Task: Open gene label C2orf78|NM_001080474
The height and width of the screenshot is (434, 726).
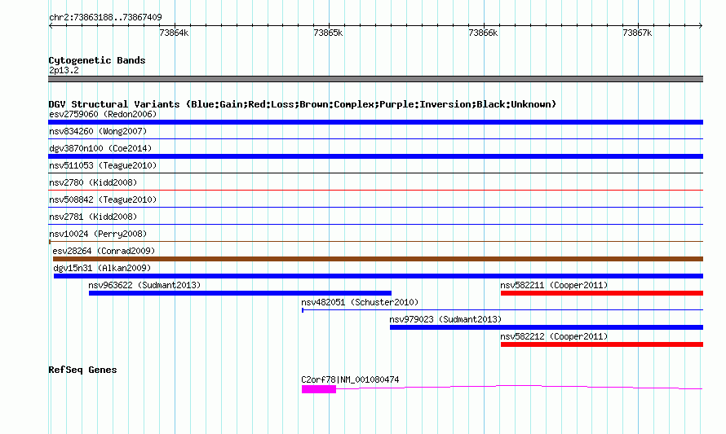Action: point(350,379)
